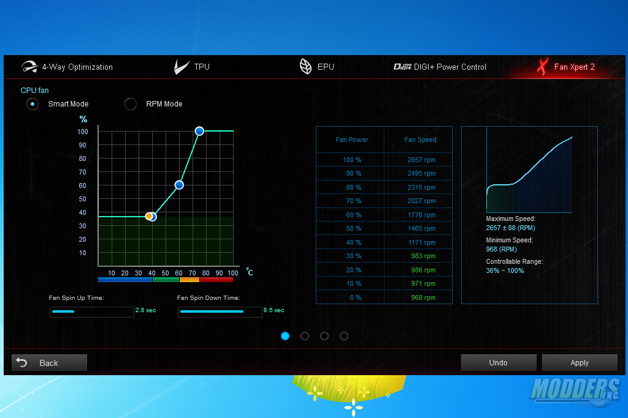Go to the first page indicator dot
The width and height of the screenshot is (628, 418).
tap(285, 336)
